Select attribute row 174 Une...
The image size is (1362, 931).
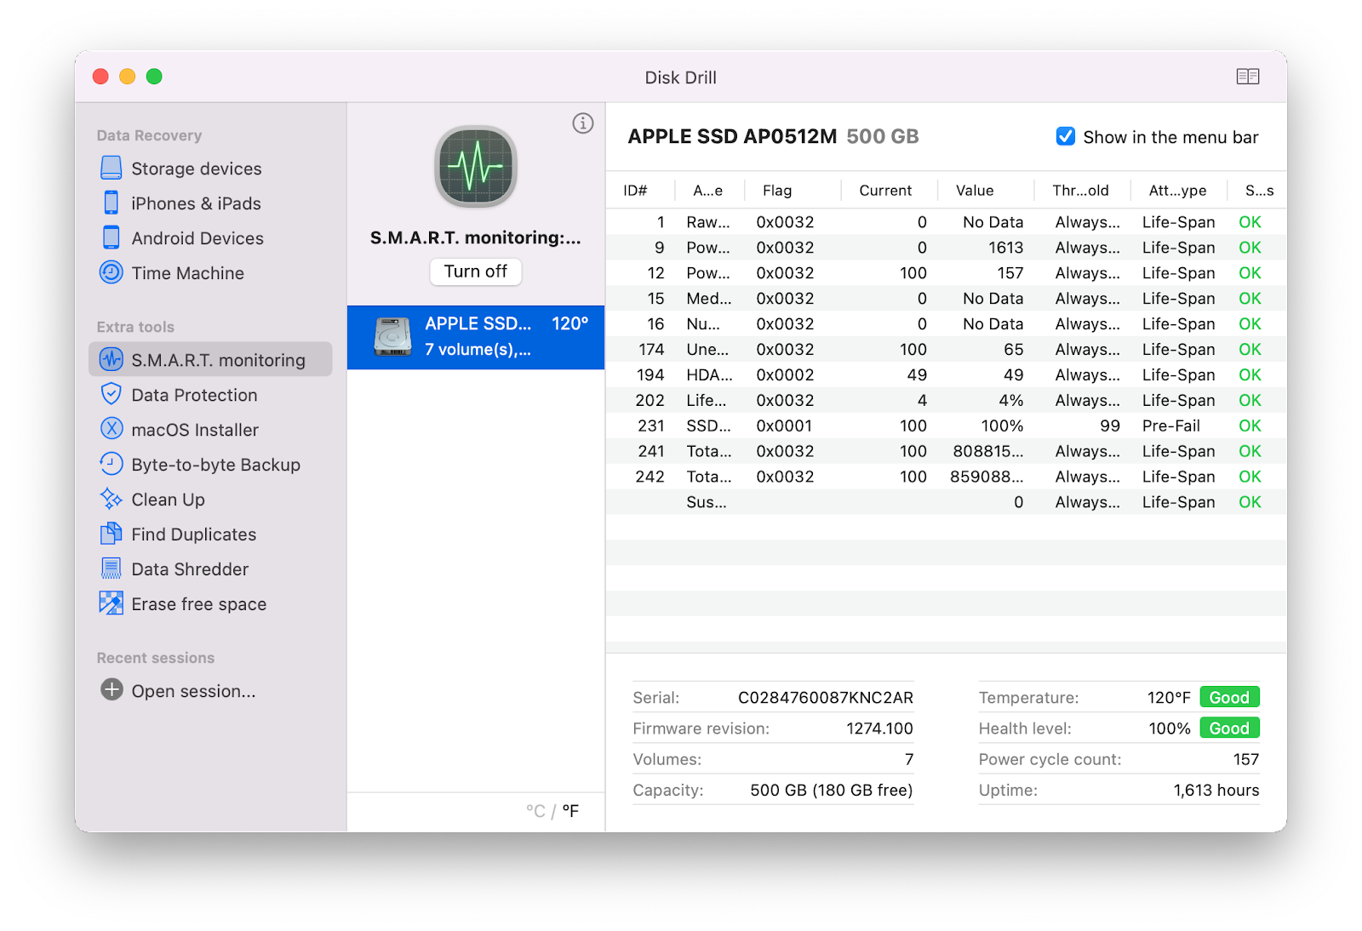(x=946, y=349)
